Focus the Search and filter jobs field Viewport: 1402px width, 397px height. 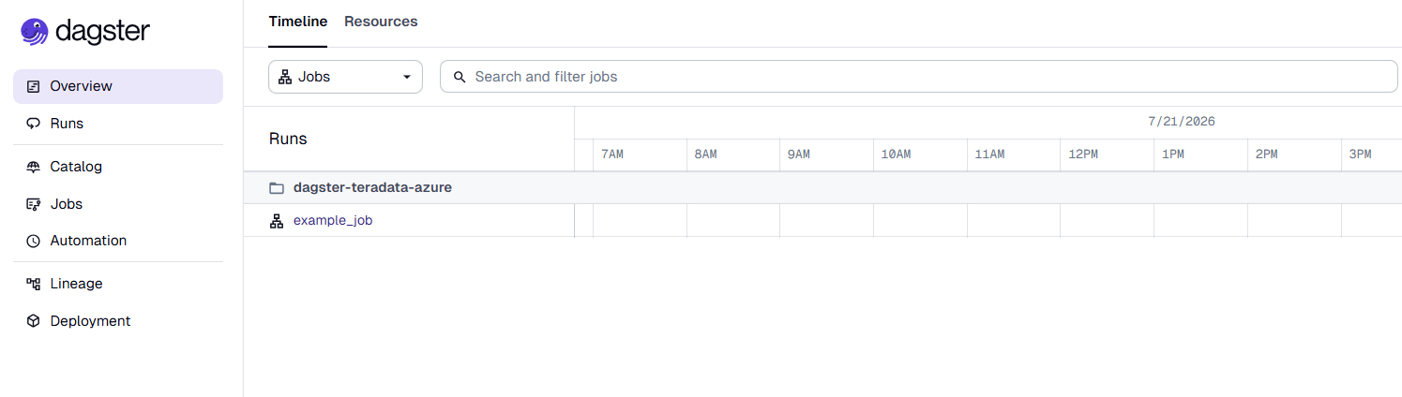point(919,77)
